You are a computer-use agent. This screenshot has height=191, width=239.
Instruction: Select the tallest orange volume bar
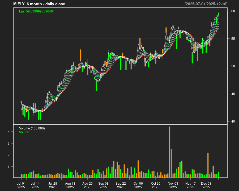pos(169,152)
